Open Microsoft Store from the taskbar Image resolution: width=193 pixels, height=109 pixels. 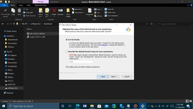click(99, 106)
